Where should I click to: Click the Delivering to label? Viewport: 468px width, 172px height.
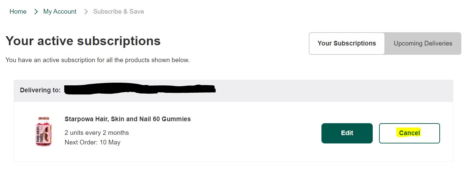[x=40, y=90]
